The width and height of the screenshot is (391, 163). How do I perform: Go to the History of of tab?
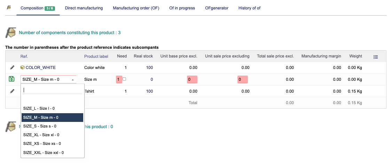coord(249,8)
